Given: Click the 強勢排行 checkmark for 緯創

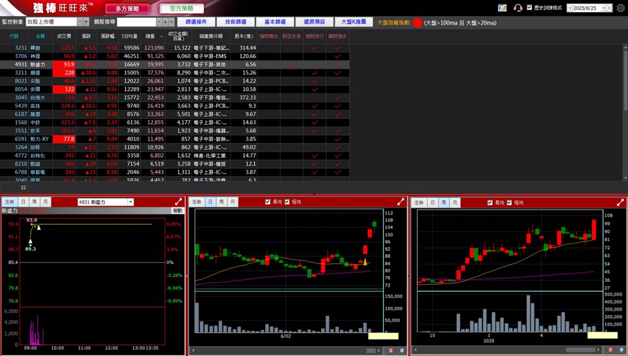Looking at the screenshot, I should tap(314, 47).
